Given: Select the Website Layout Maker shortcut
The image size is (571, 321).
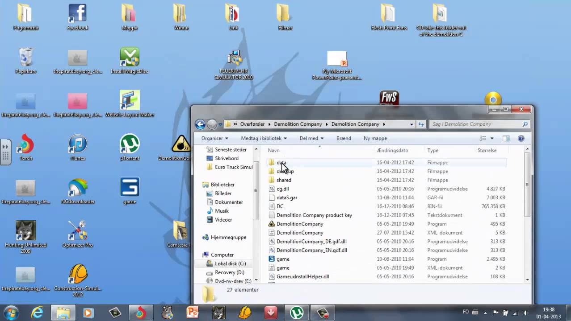Looking at the screenshot, I should [x=130, y=104].
